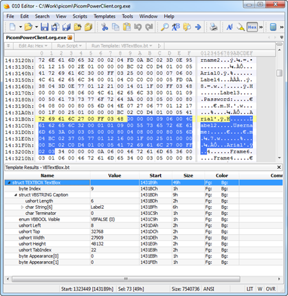The width and height of the screenshot is (288, 296).
Task: Click the horizontal scrollbar in Template Results
Action: 126,279
